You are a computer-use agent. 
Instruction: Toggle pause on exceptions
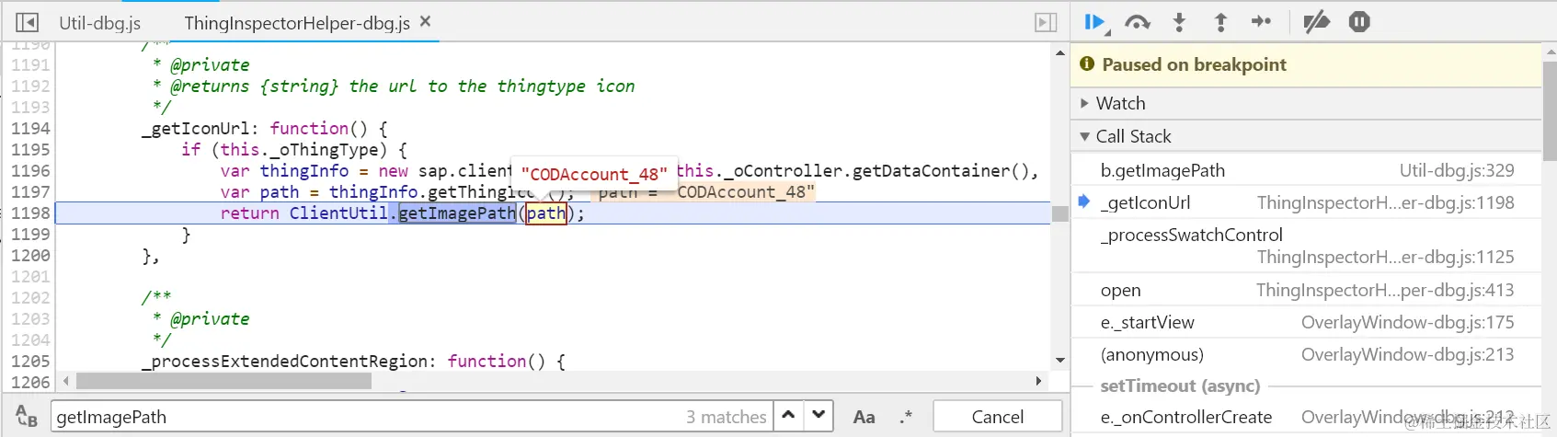1359,22
